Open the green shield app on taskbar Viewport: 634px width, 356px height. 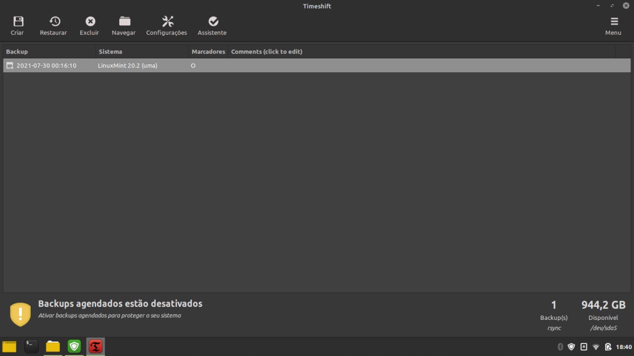coord(74,347)
